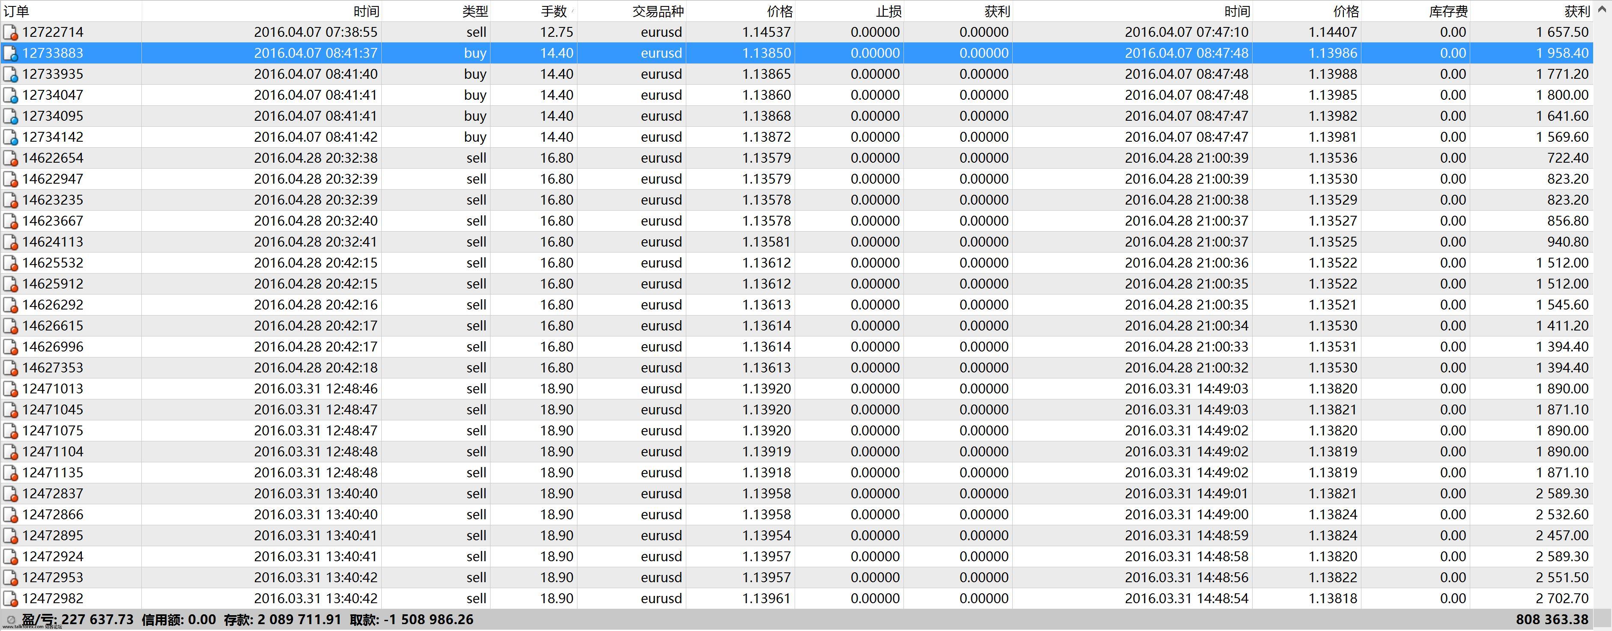The width and height of the screenshot is (1612, 631).
Task: Click the sell order icon for 14626996
Action: click(11, 347)
